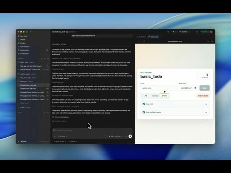Toggle the sidebar panel icon in title bar
Screen dimensions: 231x173
pyautogui.click(x=27, y=32)
